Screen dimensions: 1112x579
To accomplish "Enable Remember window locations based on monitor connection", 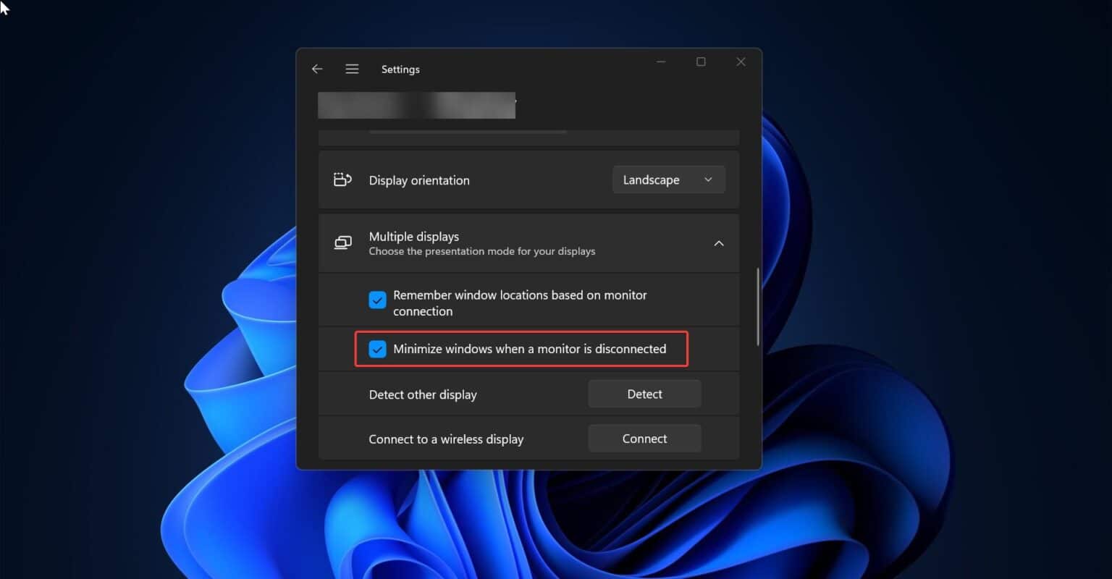I will [377, 300].
